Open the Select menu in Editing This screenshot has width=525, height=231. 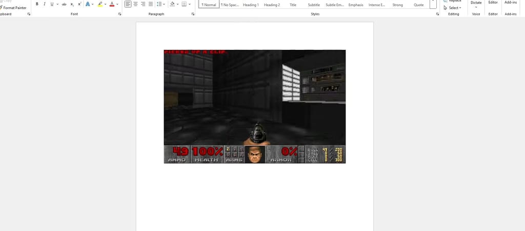tap(453, 8)
